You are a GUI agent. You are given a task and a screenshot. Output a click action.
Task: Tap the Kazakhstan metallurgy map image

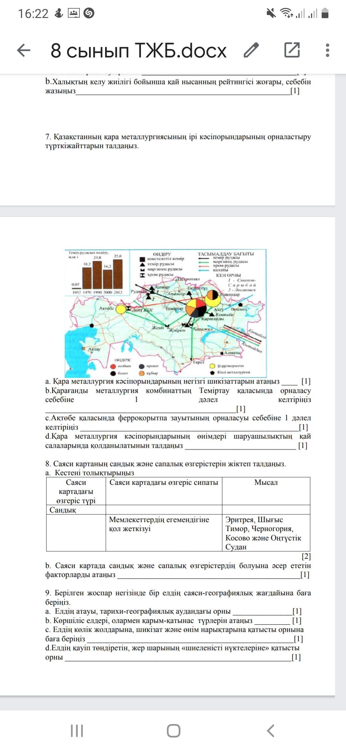click(166, 313)
